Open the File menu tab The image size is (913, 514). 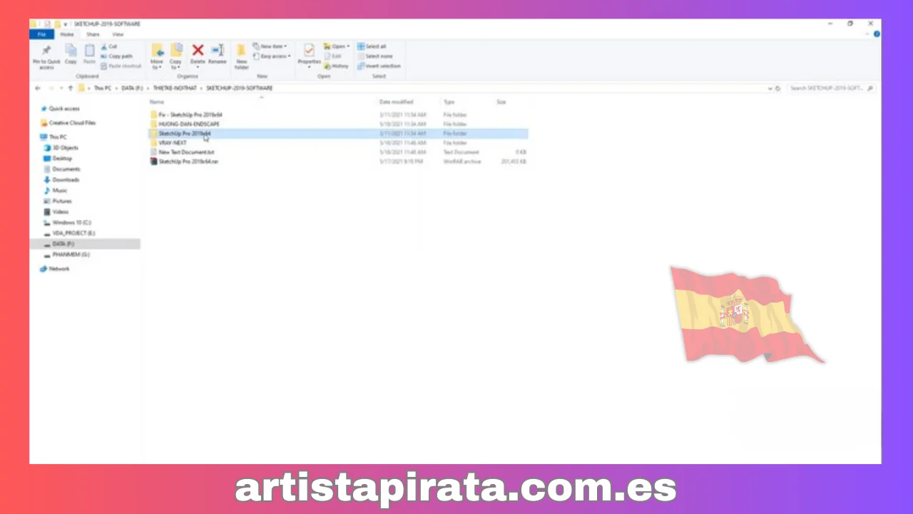(x=41, y=34)
